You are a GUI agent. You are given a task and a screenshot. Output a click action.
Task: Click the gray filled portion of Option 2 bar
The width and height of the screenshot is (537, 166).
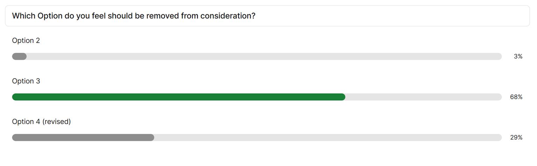coord(19,56)
